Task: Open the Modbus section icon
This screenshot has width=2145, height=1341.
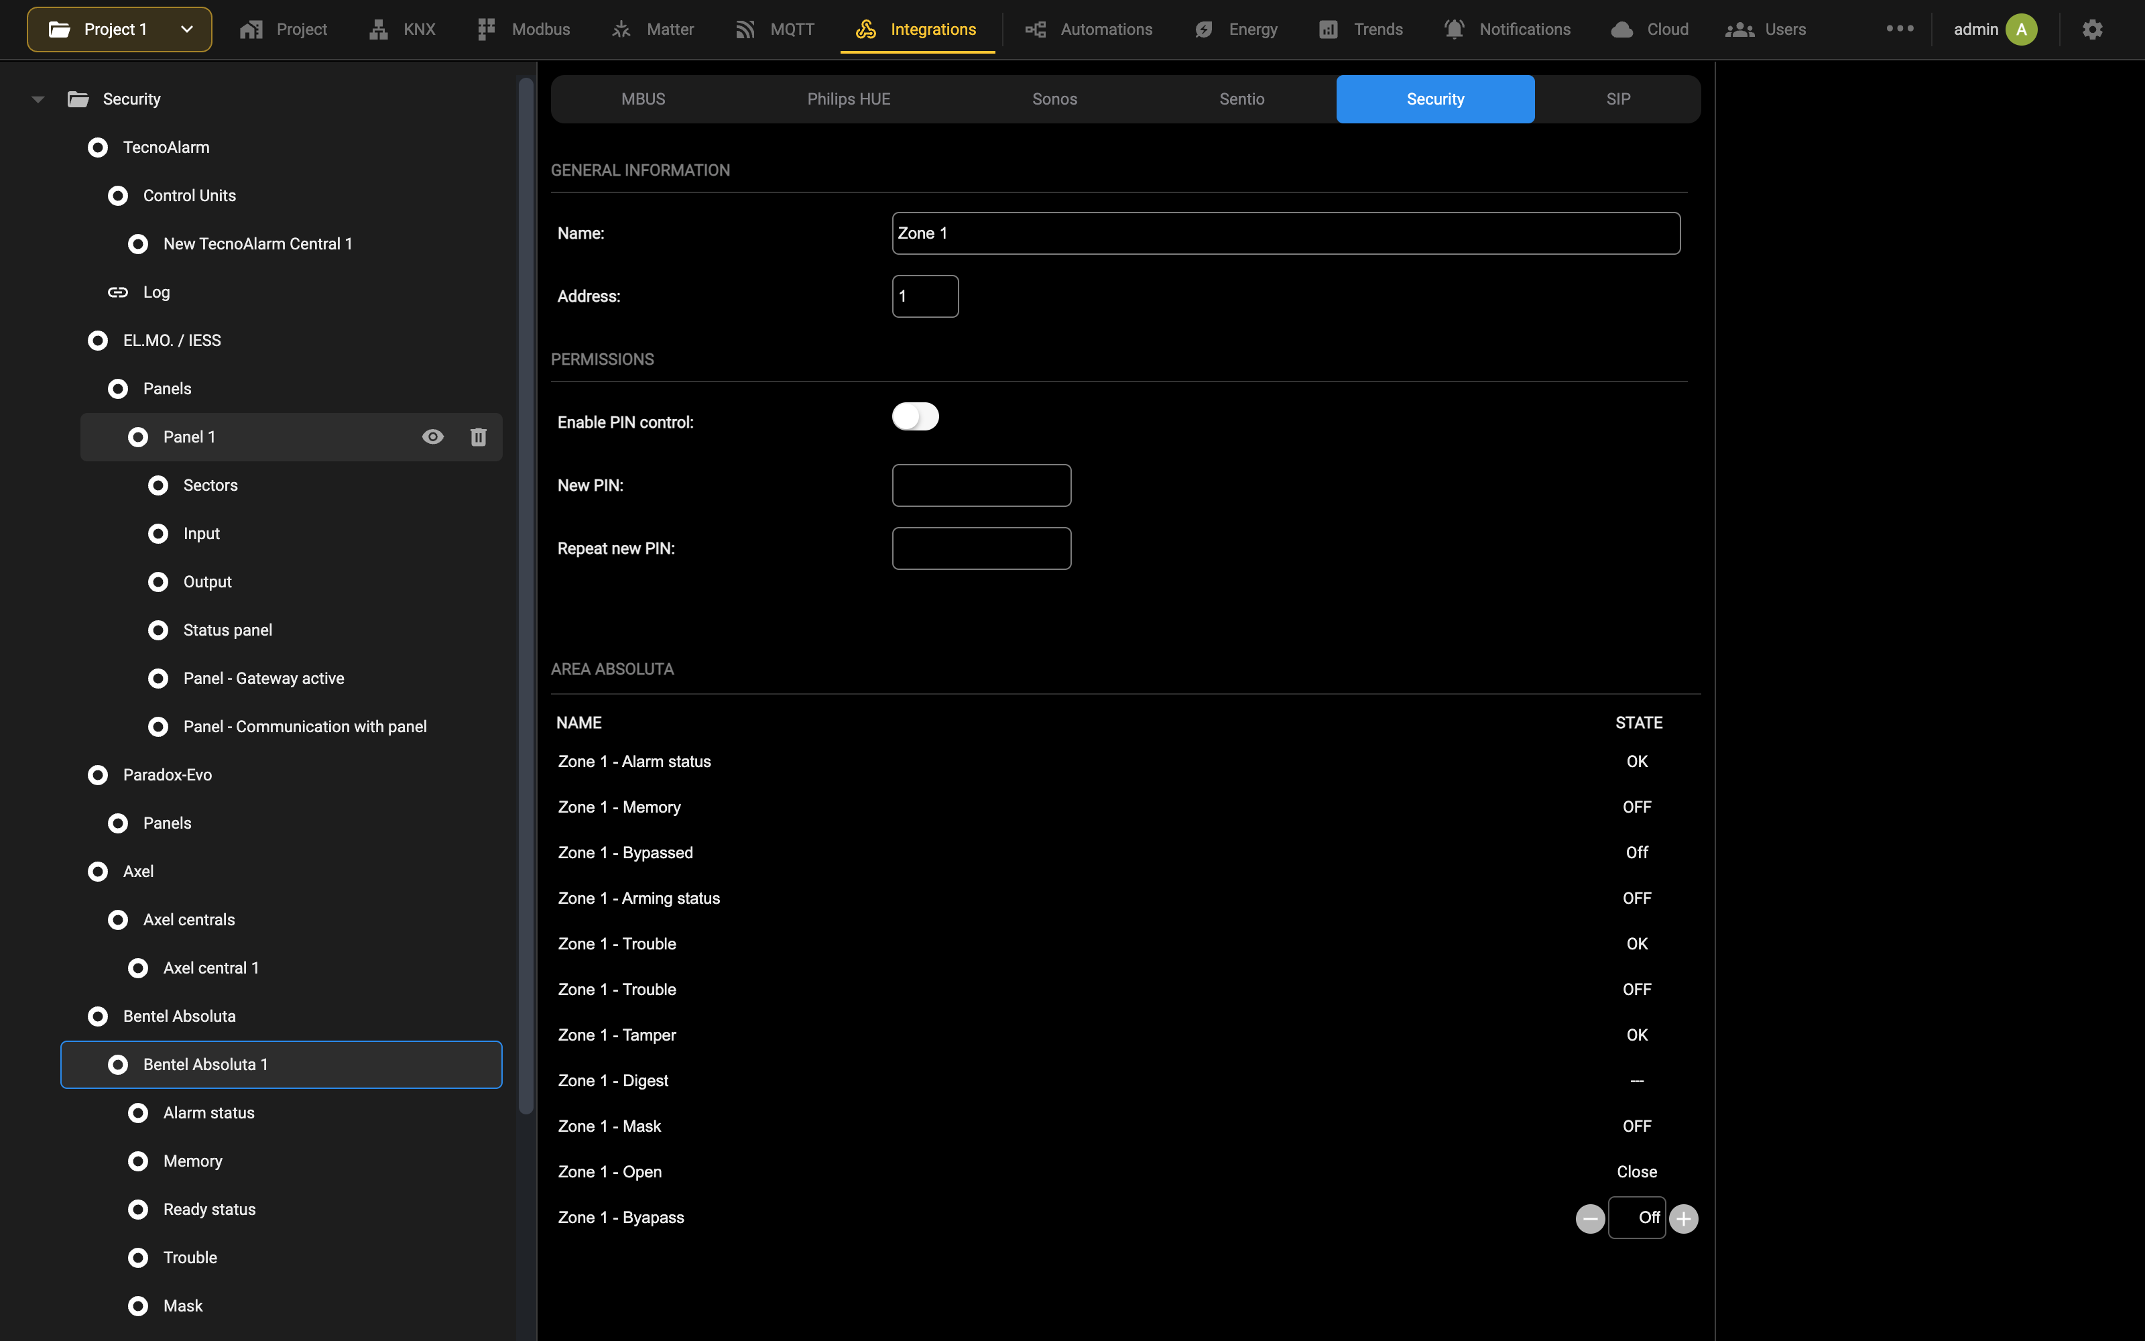Action: [x=486, y=30]
